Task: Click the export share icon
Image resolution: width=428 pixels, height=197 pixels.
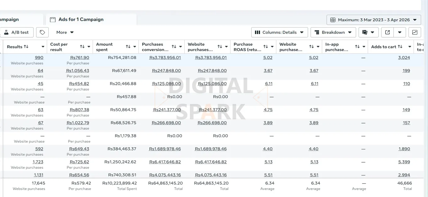Action: pyautogui.click(x=387, y=32)
